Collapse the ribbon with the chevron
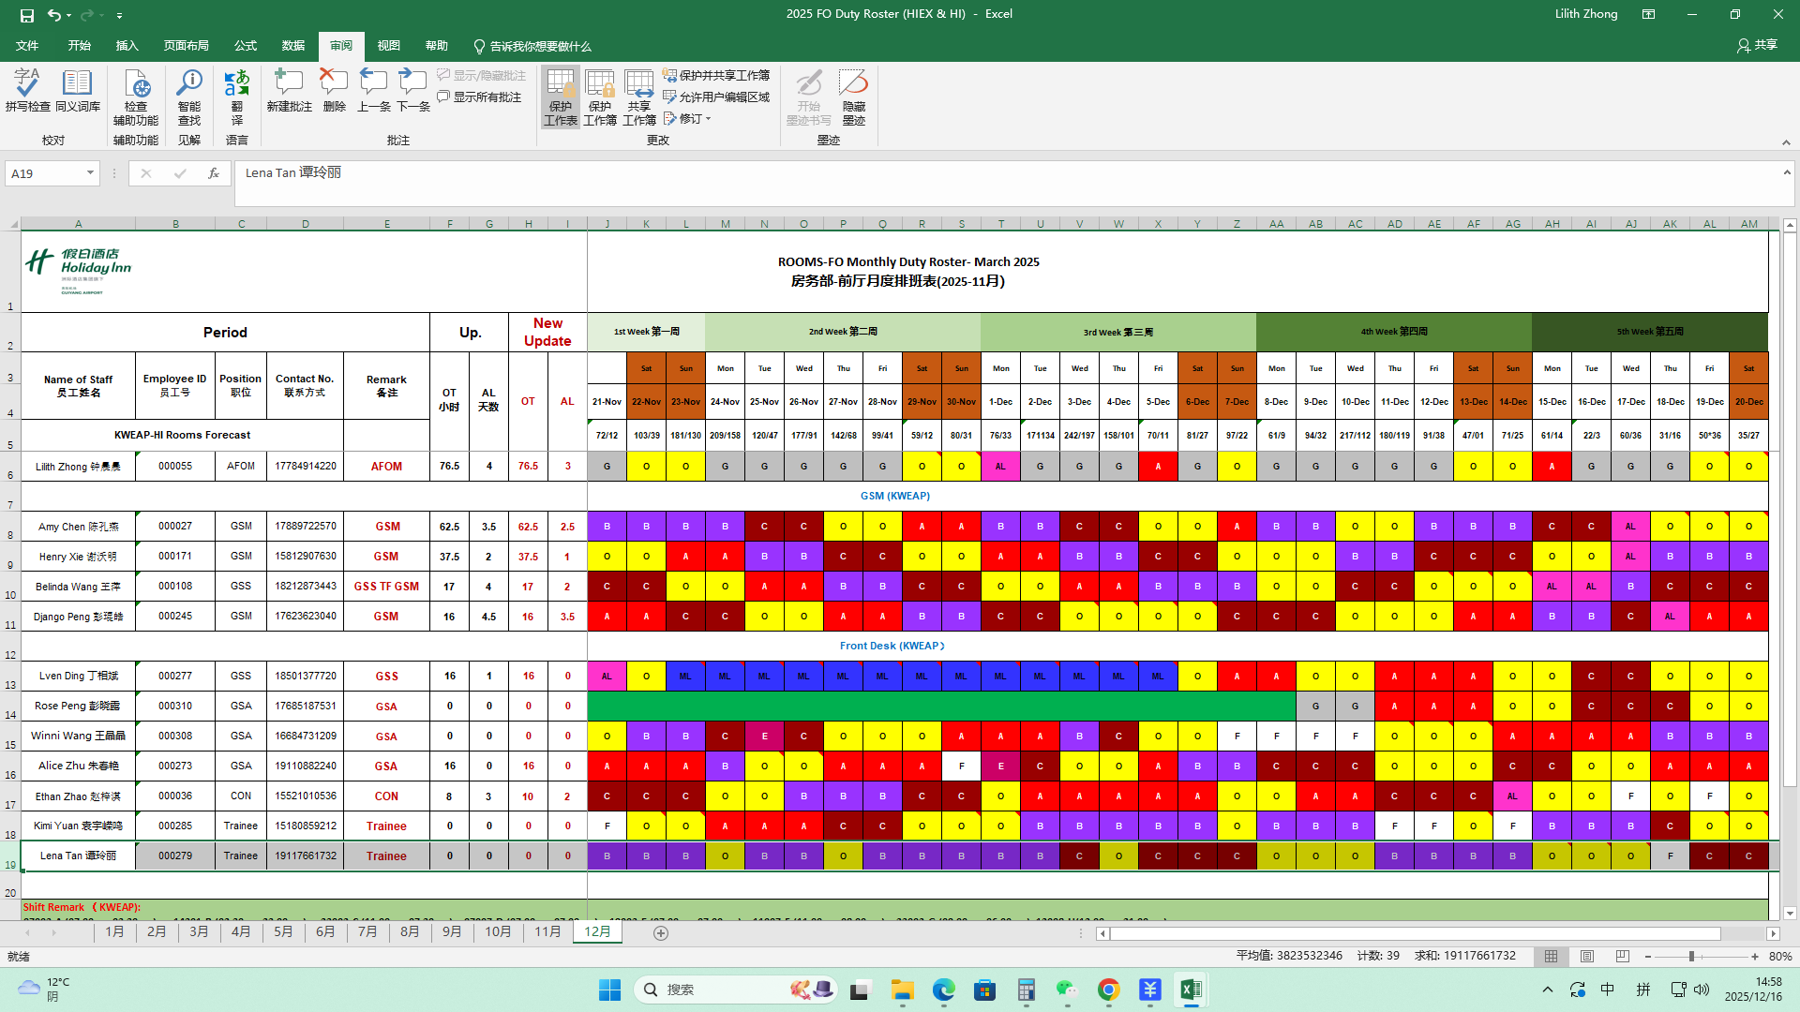1800x1012 pixels. click(x=1786, y=142)
